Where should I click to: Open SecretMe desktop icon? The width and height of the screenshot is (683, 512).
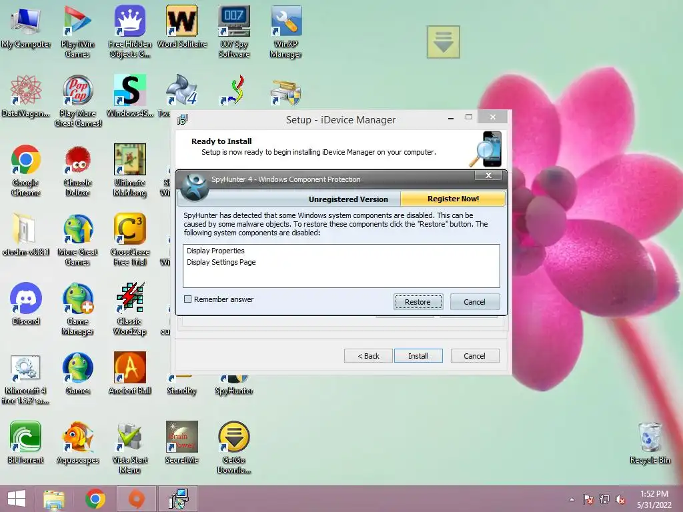click(182, 443)
